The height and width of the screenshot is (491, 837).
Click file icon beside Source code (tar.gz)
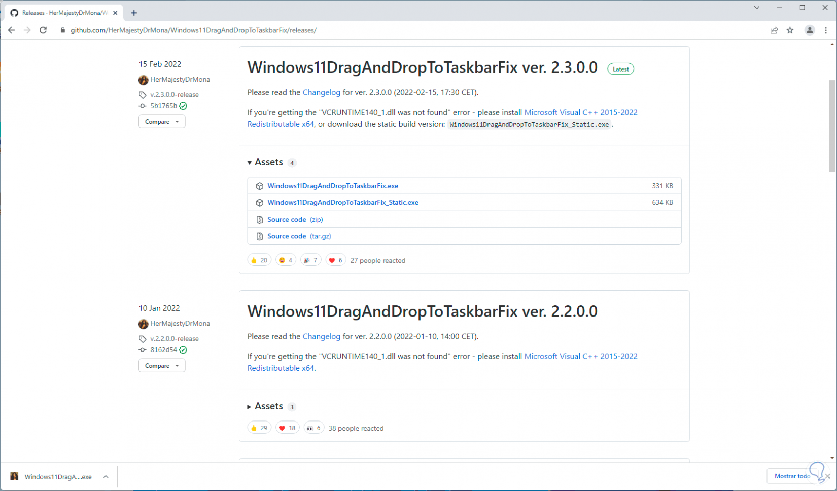(260, 236)
